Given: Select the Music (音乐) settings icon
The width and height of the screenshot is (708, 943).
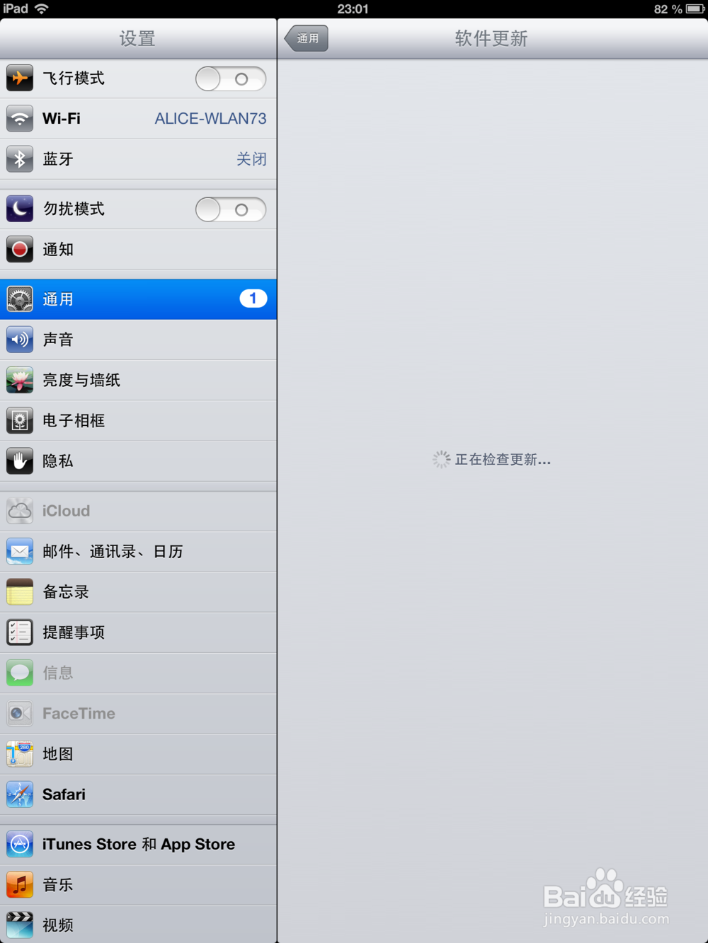Looking at the screenshot, I should tap(19, 884).
